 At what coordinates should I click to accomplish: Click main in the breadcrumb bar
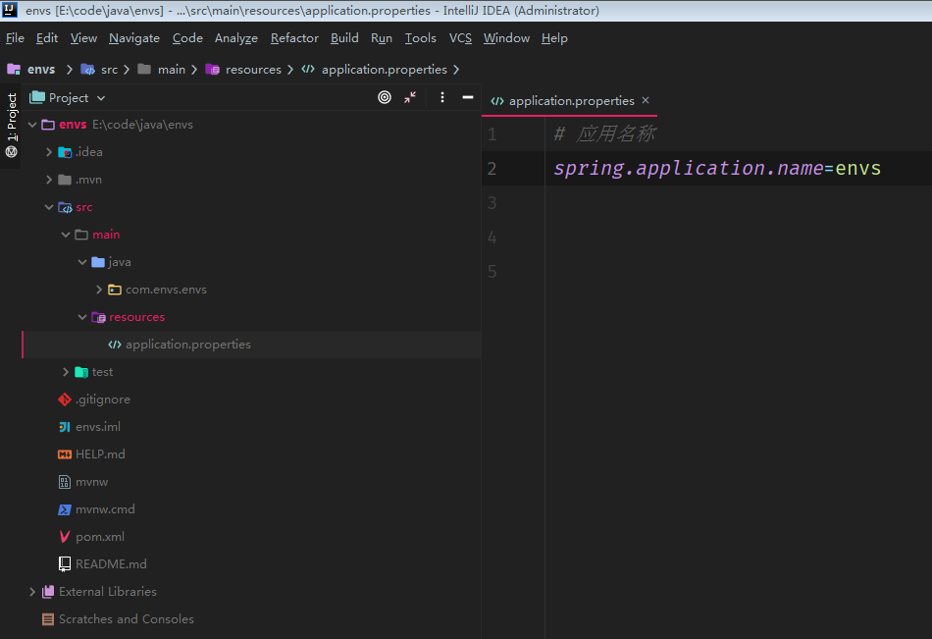172,69
